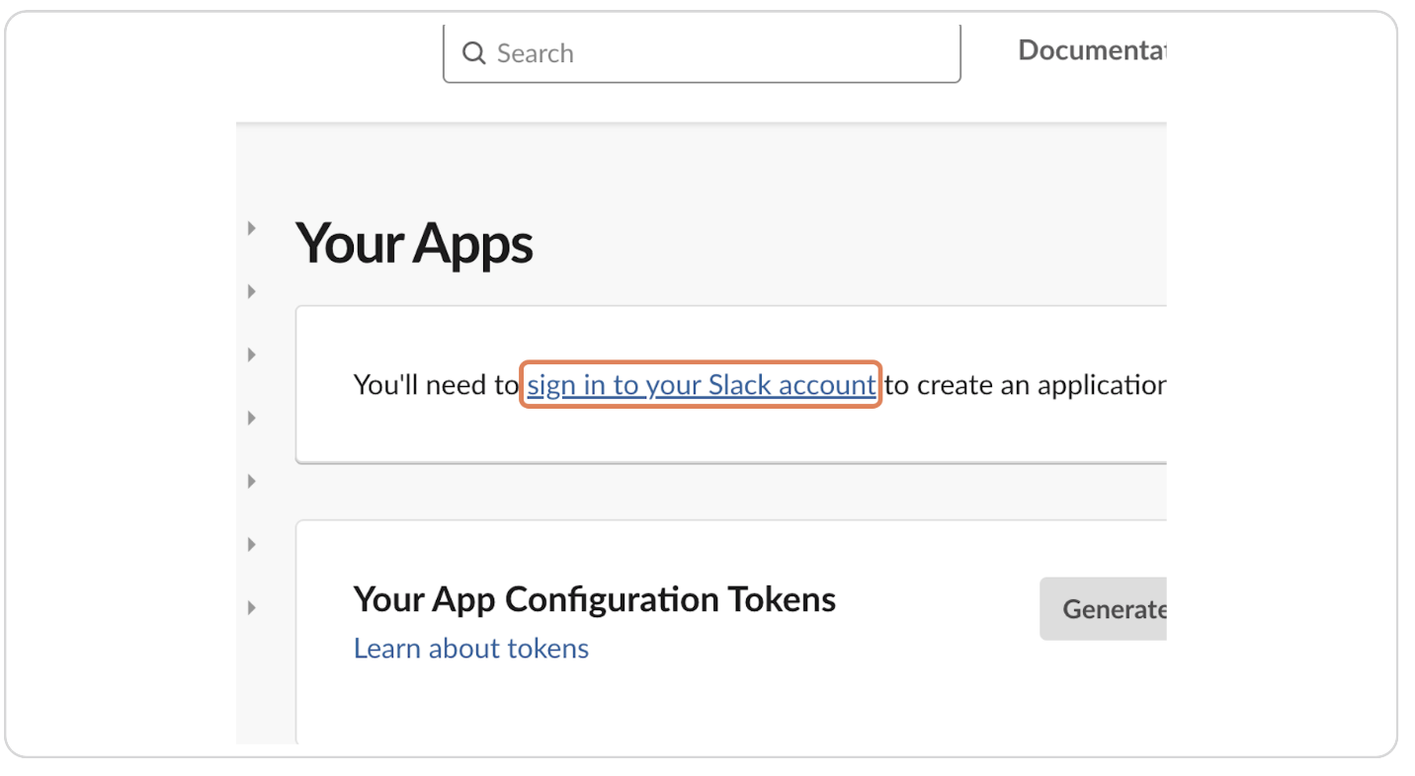Expand the third sidebar disclosure arrow
Viewport: 1415px width, 776px height.
tap(250, 353)
